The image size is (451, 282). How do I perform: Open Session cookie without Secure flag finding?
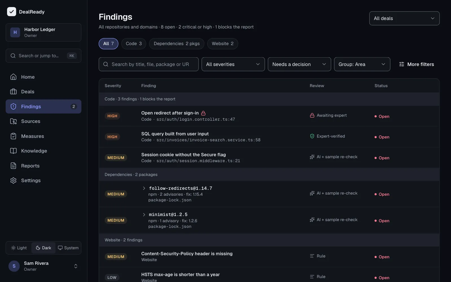point(184,155)
